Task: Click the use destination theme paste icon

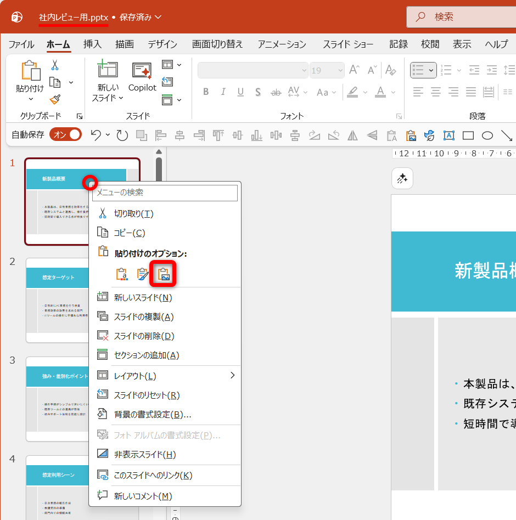Action: pos(122,274)
